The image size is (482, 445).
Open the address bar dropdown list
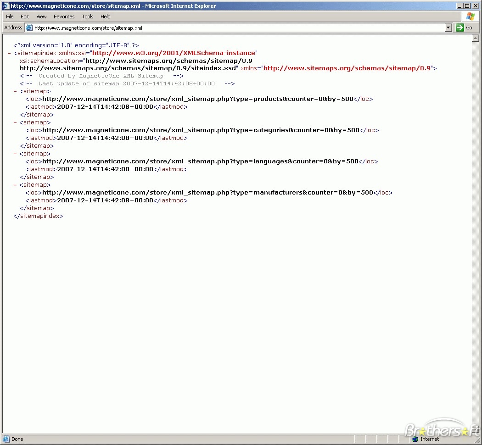coord(448,28)
